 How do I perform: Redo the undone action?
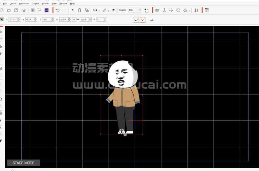click(64, 10)
